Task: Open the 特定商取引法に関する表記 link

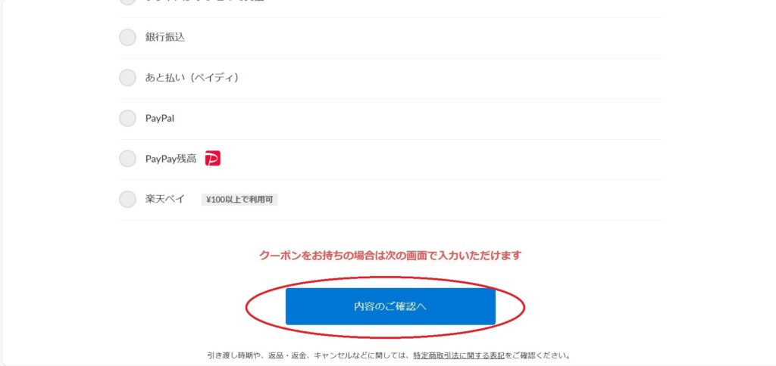Action: click(x=458, y=355)
